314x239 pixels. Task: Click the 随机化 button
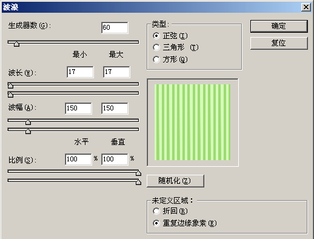coord(175,181)
